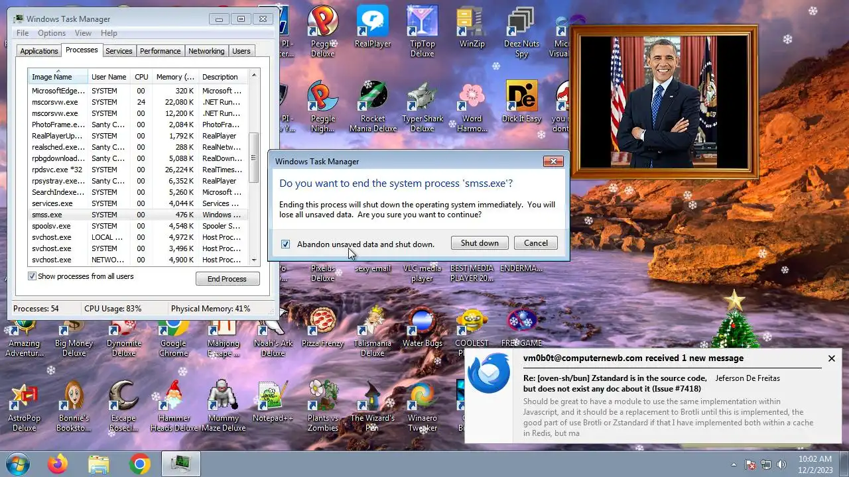
Task: Click the End Process button
Action: (228, 279)
